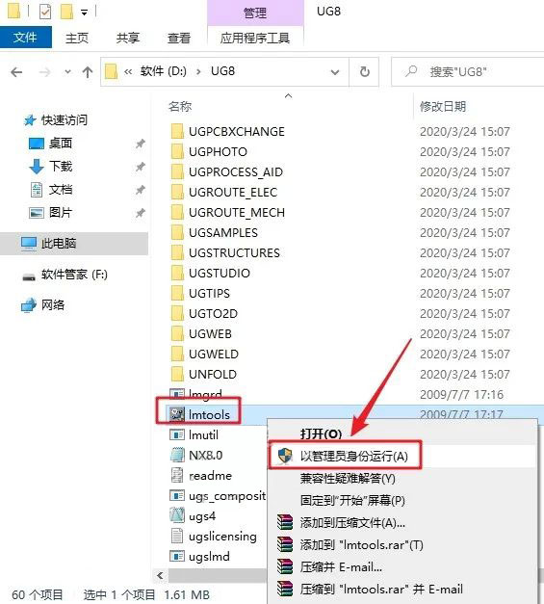The height and width of the screenshot is (604, 544).
Task: Click the new folder icon in the title bar
Action: click(66, 12)
